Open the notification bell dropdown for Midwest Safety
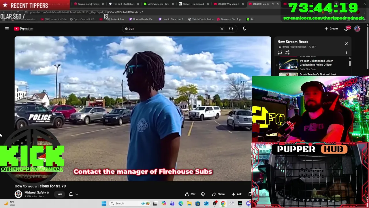This screenshot has width=369, height=208. 74,194
